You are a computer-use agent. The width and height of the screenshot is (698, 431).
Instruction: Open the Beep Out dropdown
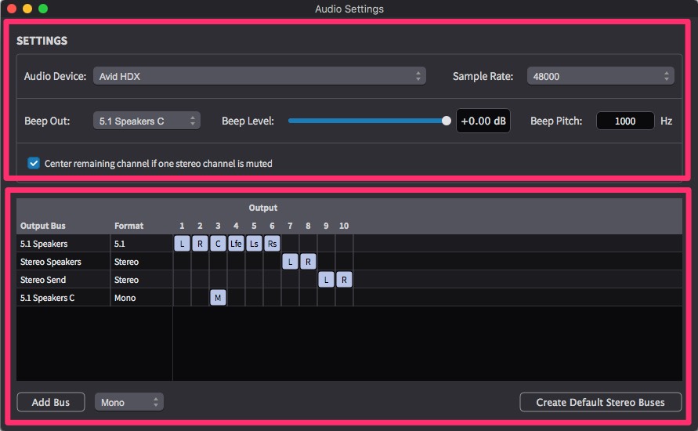pyautogui.click(x=146, y=121)
